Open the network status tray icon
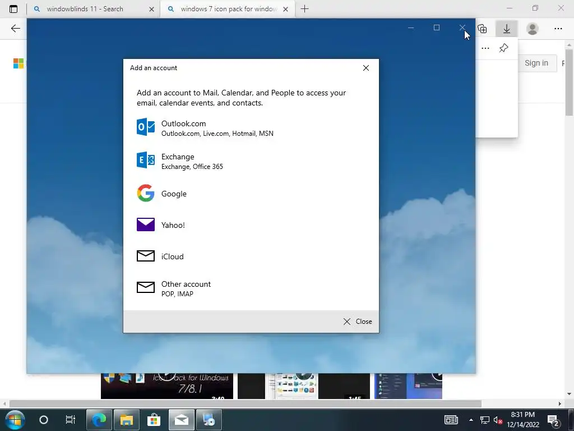This screenshot has width=574, height=431. point(485,420)
